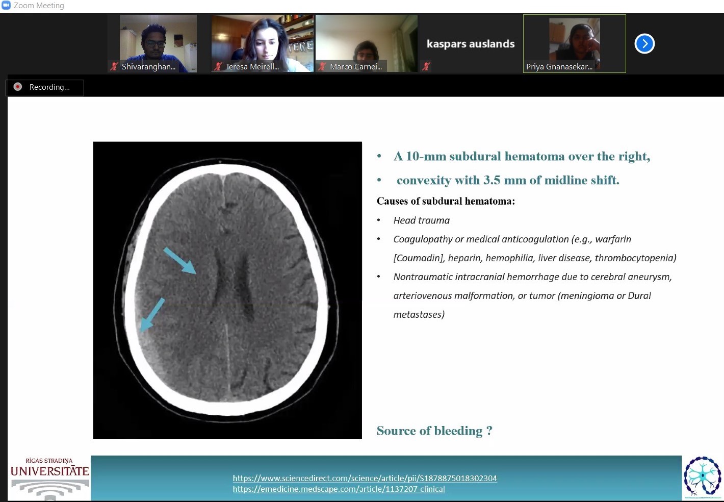This screenshot has width=724, height=502.
Task: Select Marco Carnei's video thumbnail
Action: point(366,41)
